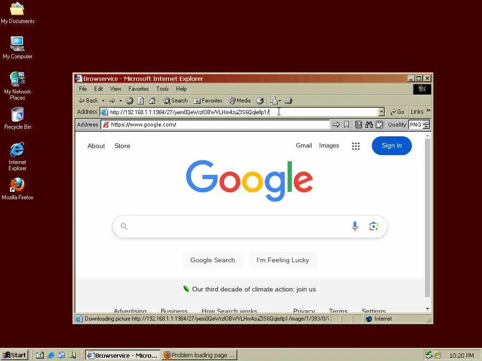
Task: Open the Back history dropdown arrow
Action: pos(103,101)
